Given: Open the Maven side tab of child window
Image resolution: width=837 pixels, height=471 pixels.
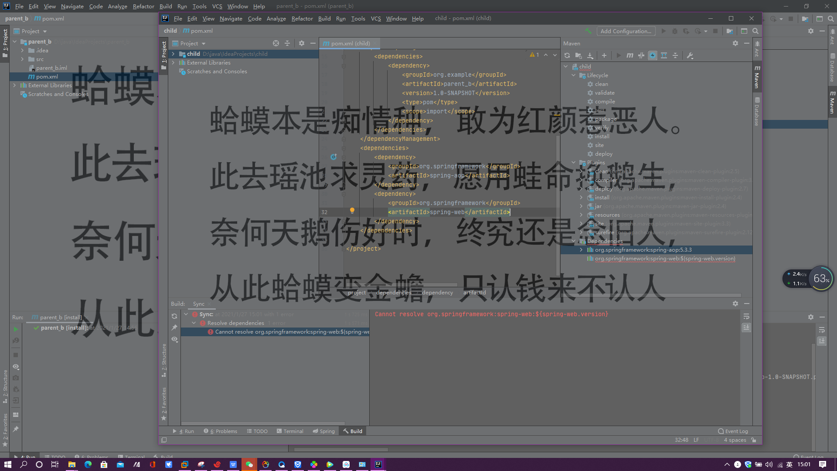Looking at the screenshot, I should (x=757, y=77).
